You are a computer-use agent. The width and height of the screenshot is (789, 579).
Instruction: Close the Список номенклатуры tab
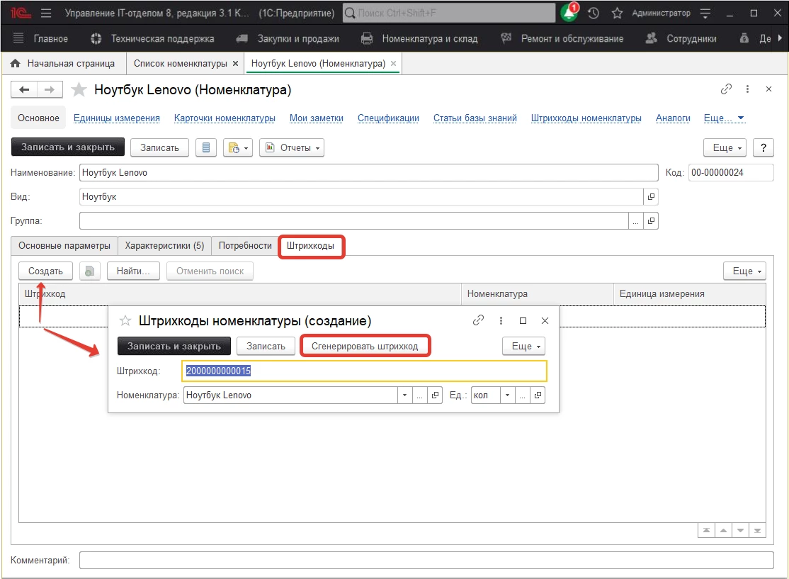[x=234, y=64]
